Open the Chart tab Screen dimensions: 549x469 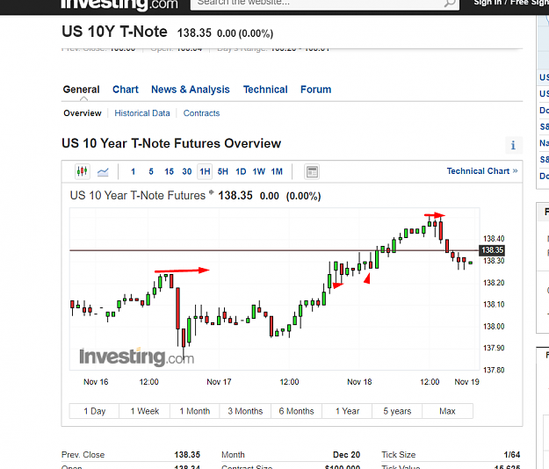(x=126, y=90)
